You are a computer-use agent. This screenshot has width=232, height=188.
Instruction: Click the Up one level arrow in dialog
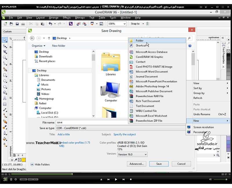point(49,38)
